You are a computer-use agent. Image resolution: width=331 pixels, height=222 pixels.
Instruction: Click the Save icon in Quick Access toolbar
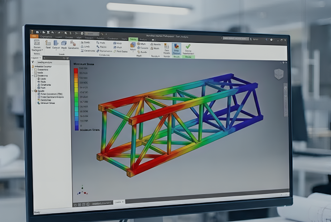click(44, 31)
